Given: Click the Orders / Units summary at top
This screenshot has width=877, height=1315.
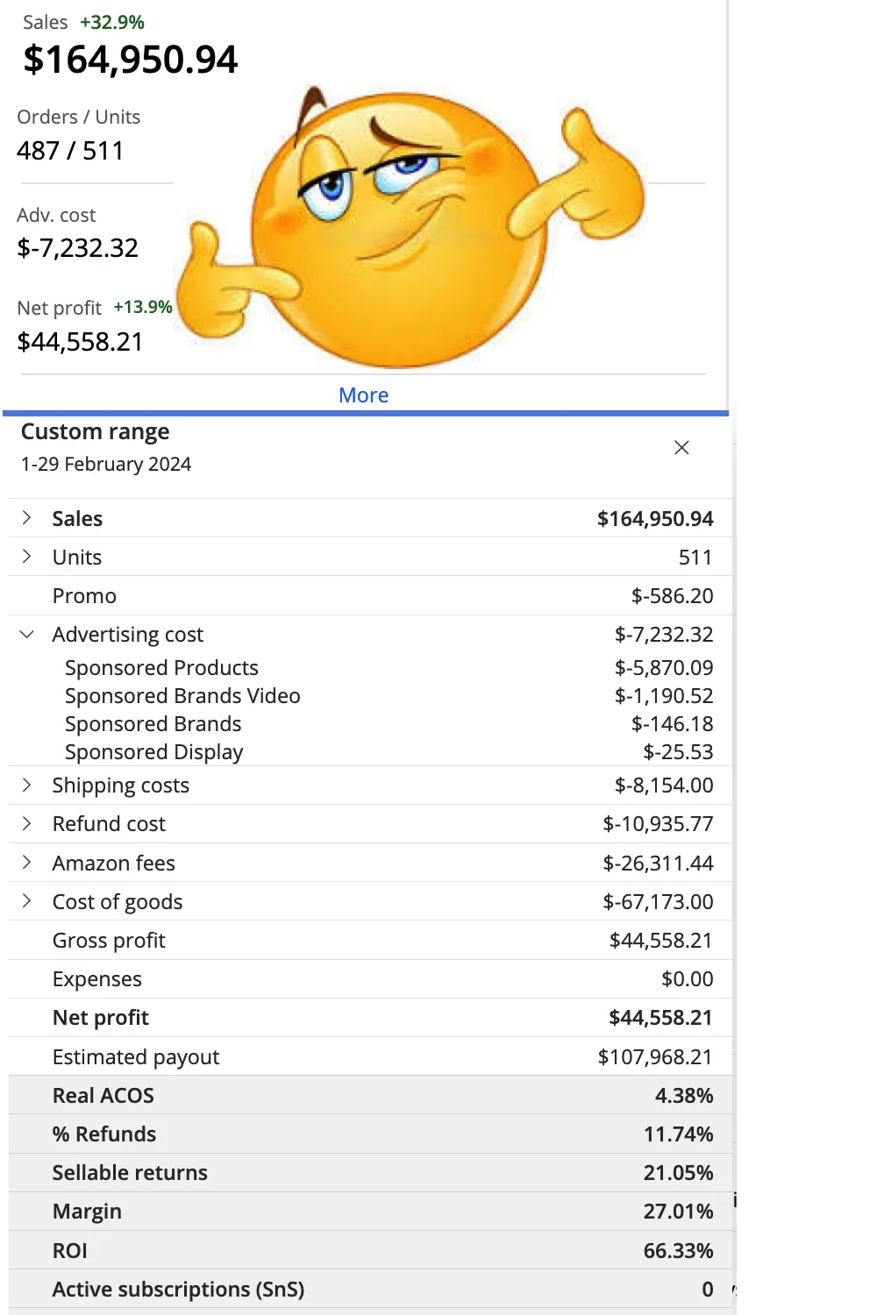Looking at the screenshot, I should pos(78,136).
